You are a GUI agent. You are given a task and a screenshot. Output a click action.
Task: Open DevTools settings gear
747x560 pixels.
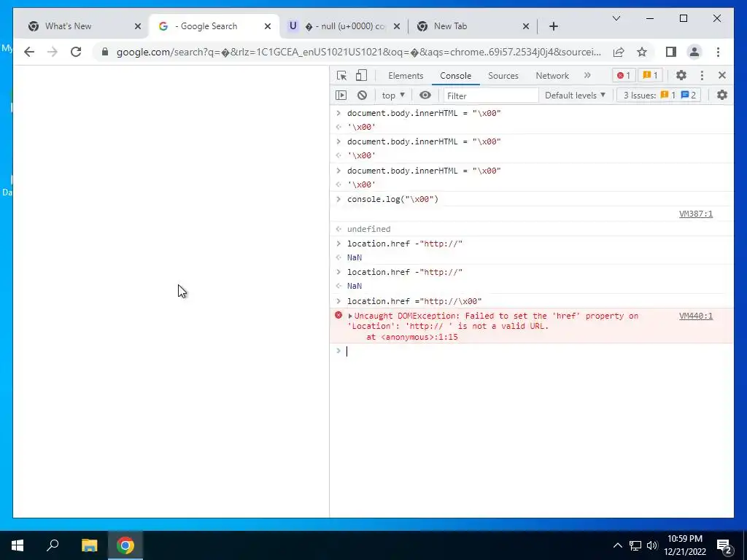[681, 75]
